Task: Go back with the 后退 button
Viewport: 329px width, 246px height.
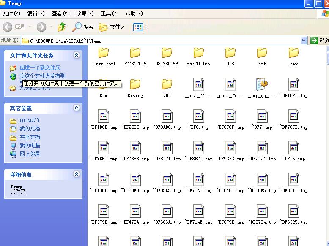Action: click(14, 27)
